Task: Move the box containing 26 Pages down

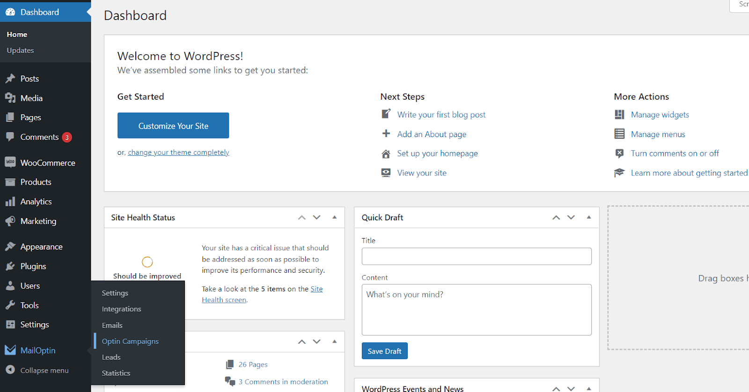Action: pyautogui.click(x=317, y=342)
